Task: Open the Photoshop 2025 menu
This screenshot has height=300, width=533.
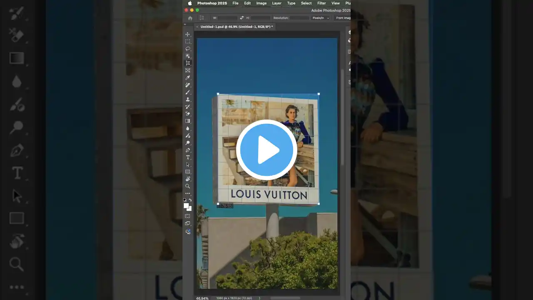Action: click(212, 3)
